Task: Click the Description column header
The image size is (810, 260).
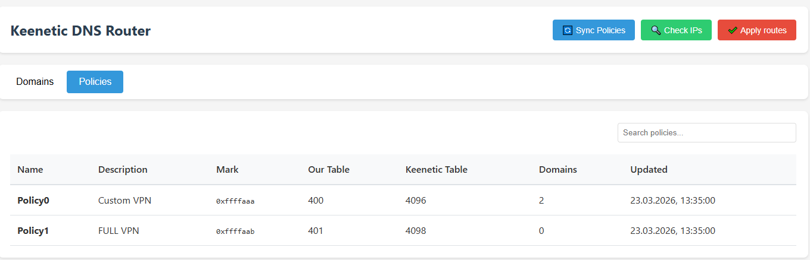Action: click(123, 170)
